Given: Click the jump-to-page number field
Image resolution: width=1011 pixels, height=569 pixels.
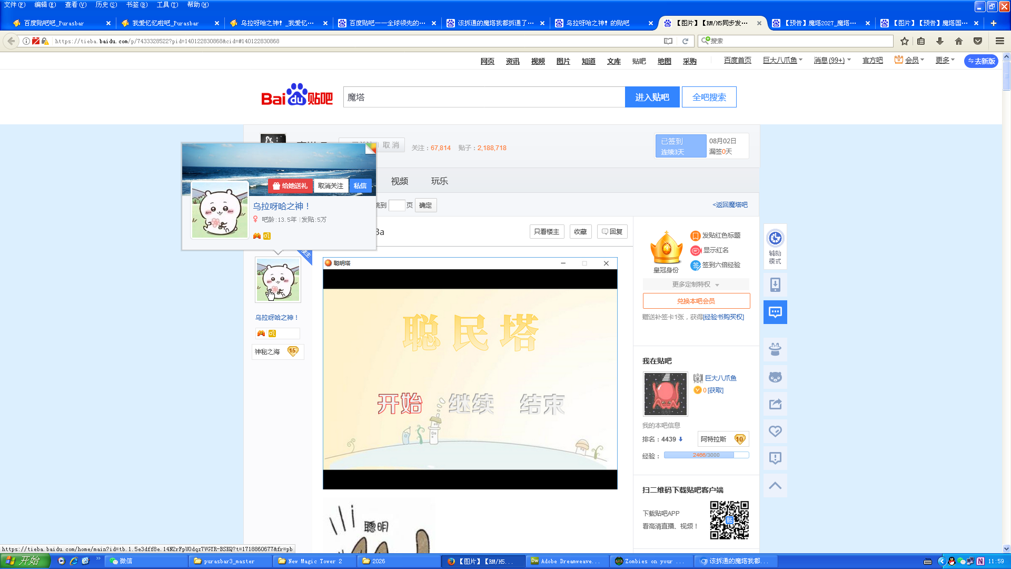Looking at the screenshot, I should click(397, 205).
